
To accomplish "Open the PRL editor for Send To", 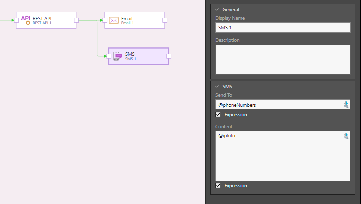I will 346,105.
